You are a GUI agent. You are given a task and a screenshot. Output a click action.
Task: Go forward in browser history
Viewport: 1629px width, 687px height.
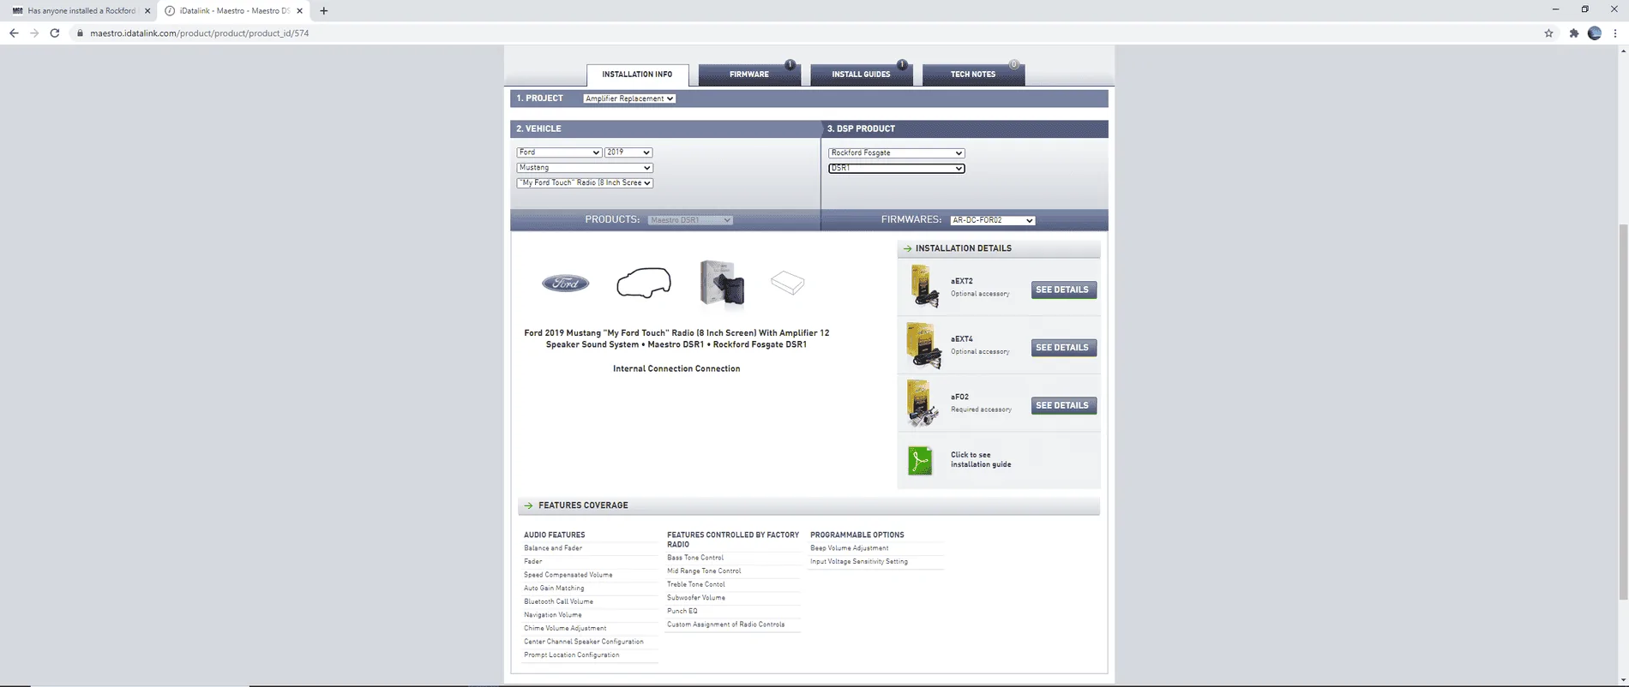(x=34, y=33)
